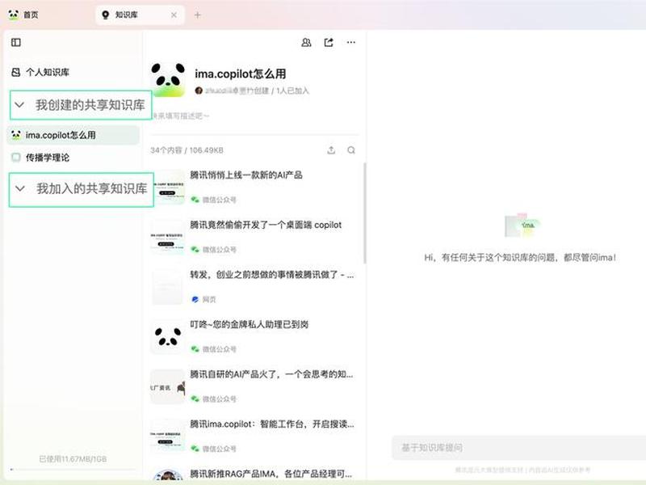Collapse 我加入的共享知识库 section

point(19,189)
